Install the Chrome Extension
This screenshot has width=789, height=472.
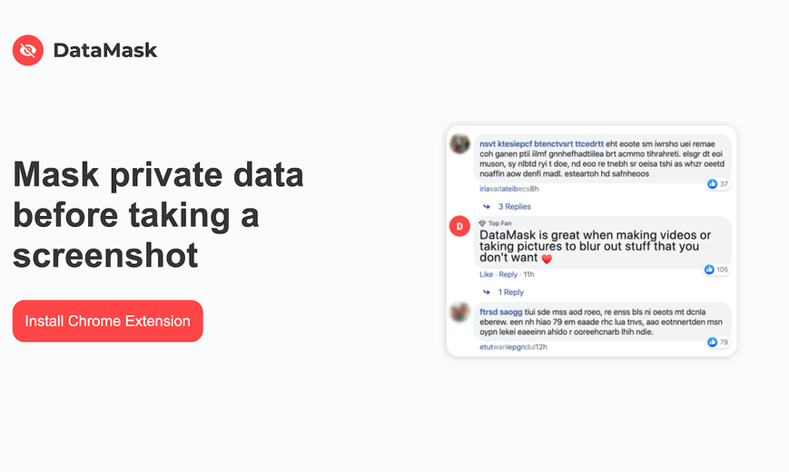[x=108, y=321]
